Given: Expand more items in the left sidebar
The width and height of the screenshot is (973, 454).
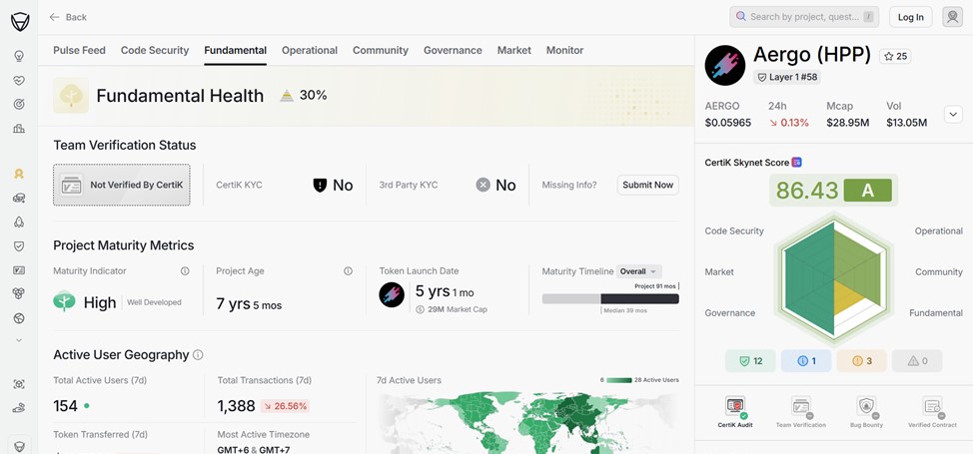Looking at the screenshot, I should (x=19, y=340).
